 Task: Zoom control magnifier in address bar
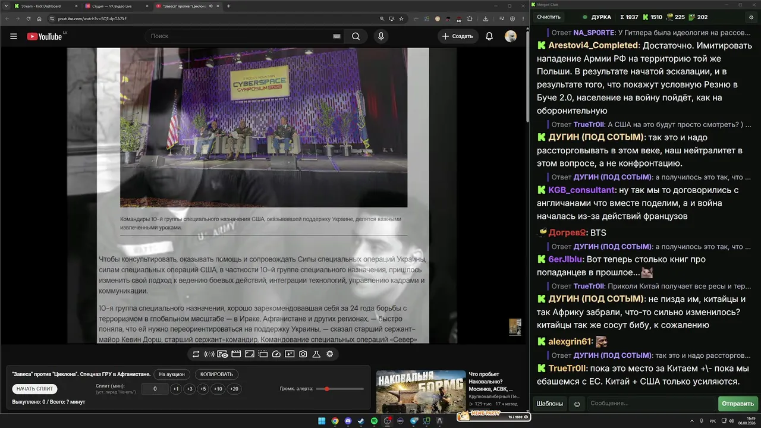coord(382,18)
